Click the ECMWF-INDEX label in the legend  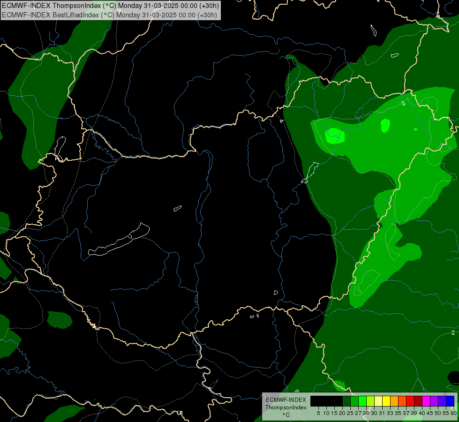[286, 400]
